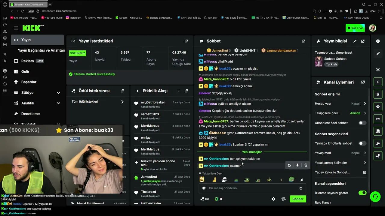
Task: Click the pencil icon in the right rail
Action: (x=378, y=53)
